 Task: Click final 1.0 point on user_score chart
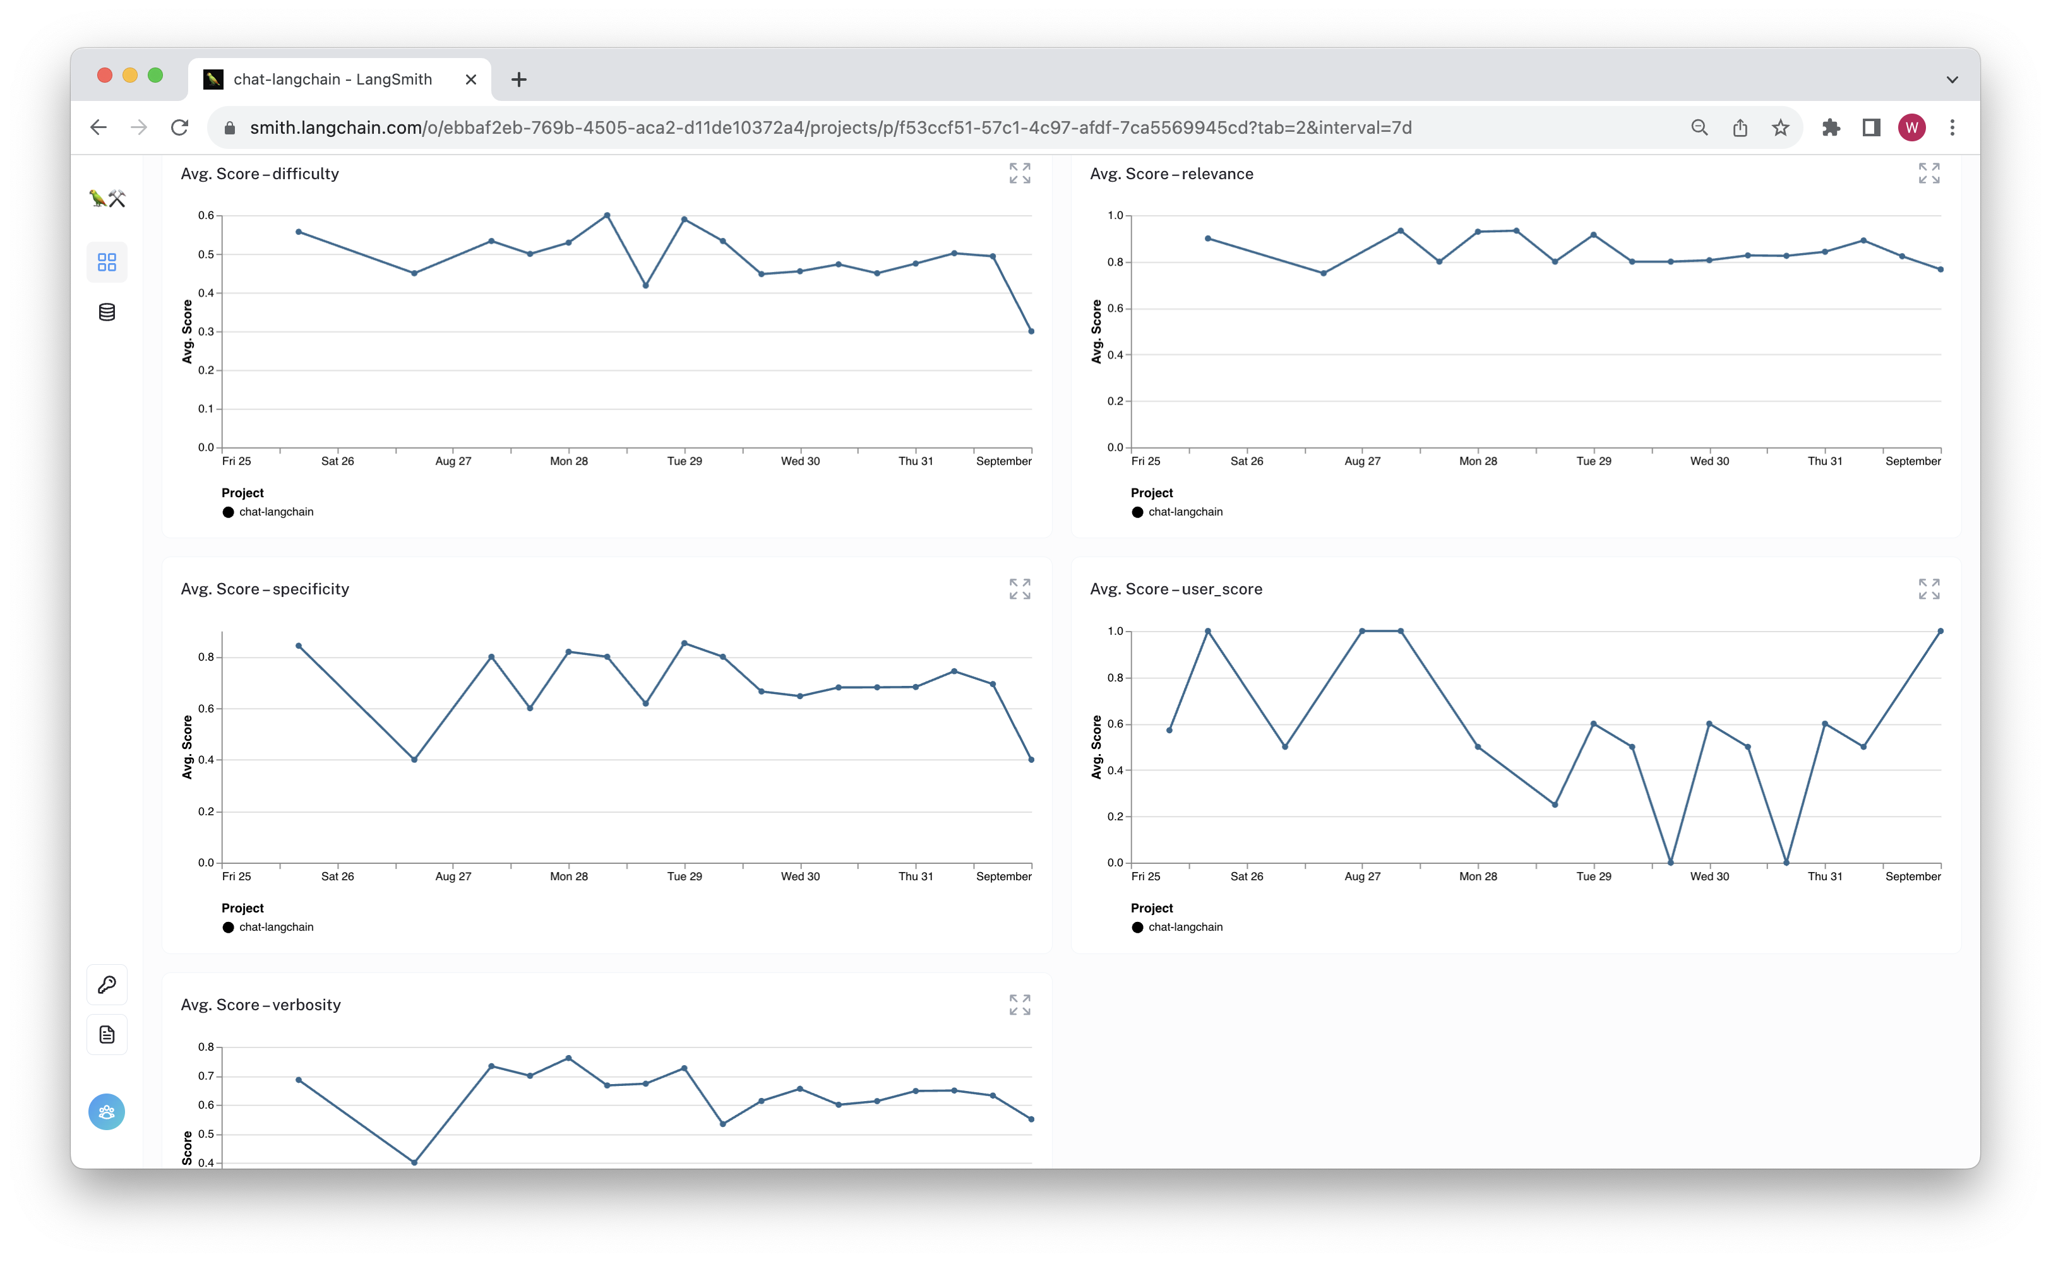point(1940,631)
